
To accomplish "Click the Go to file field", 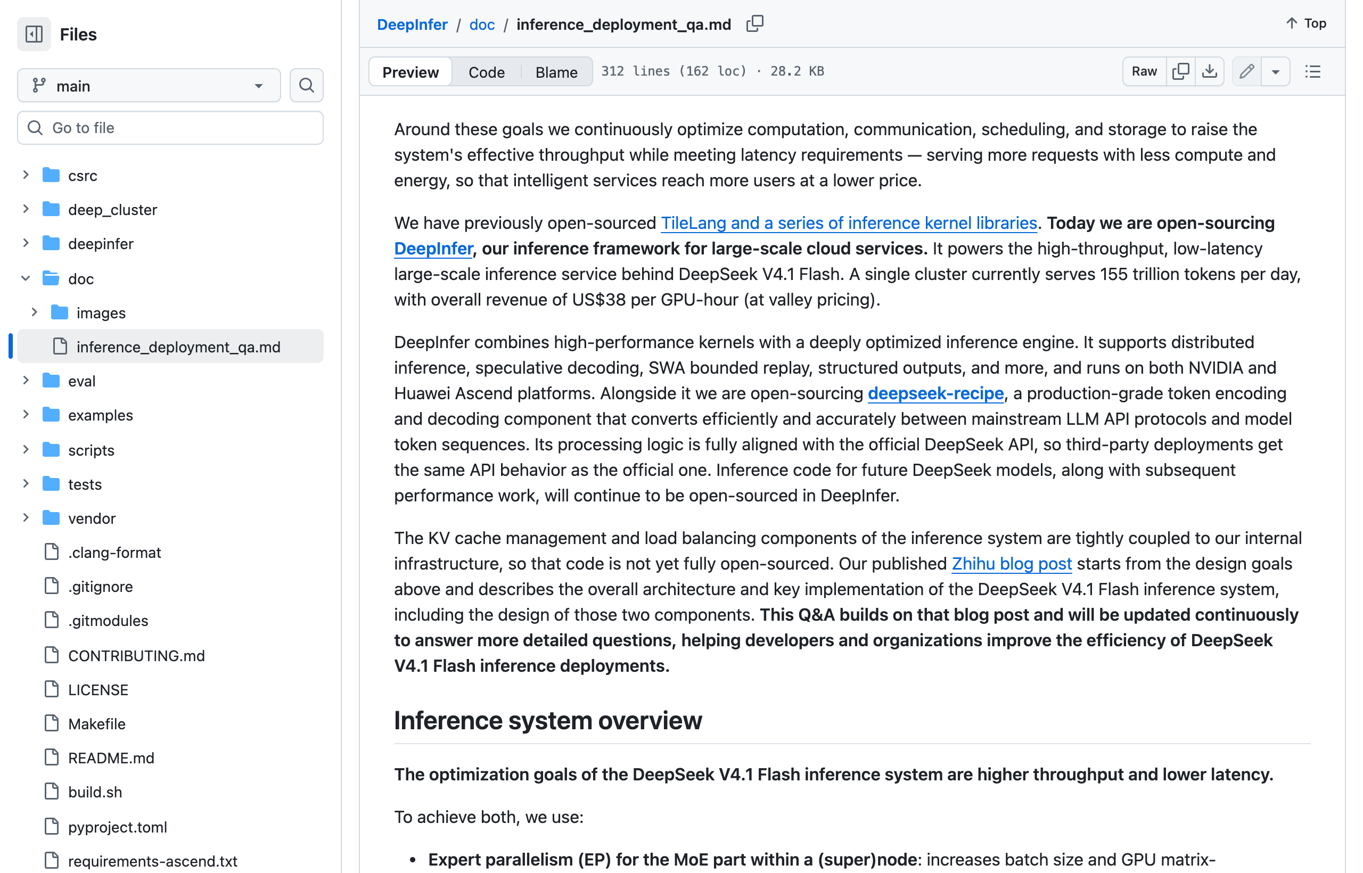I will click(x=170, y=128).
